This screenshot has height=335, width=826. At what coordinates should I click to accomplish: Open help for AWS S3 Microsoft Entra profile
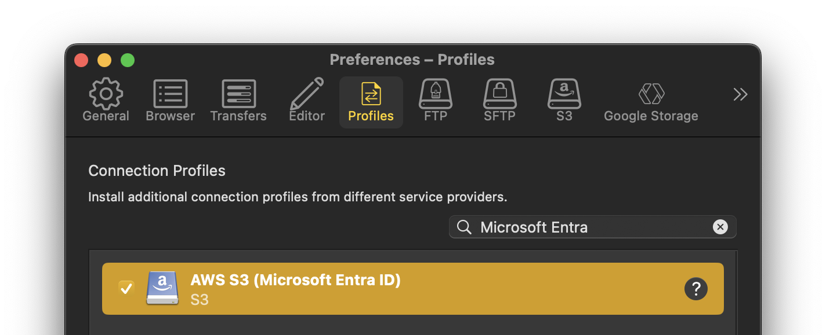point(696,288)
